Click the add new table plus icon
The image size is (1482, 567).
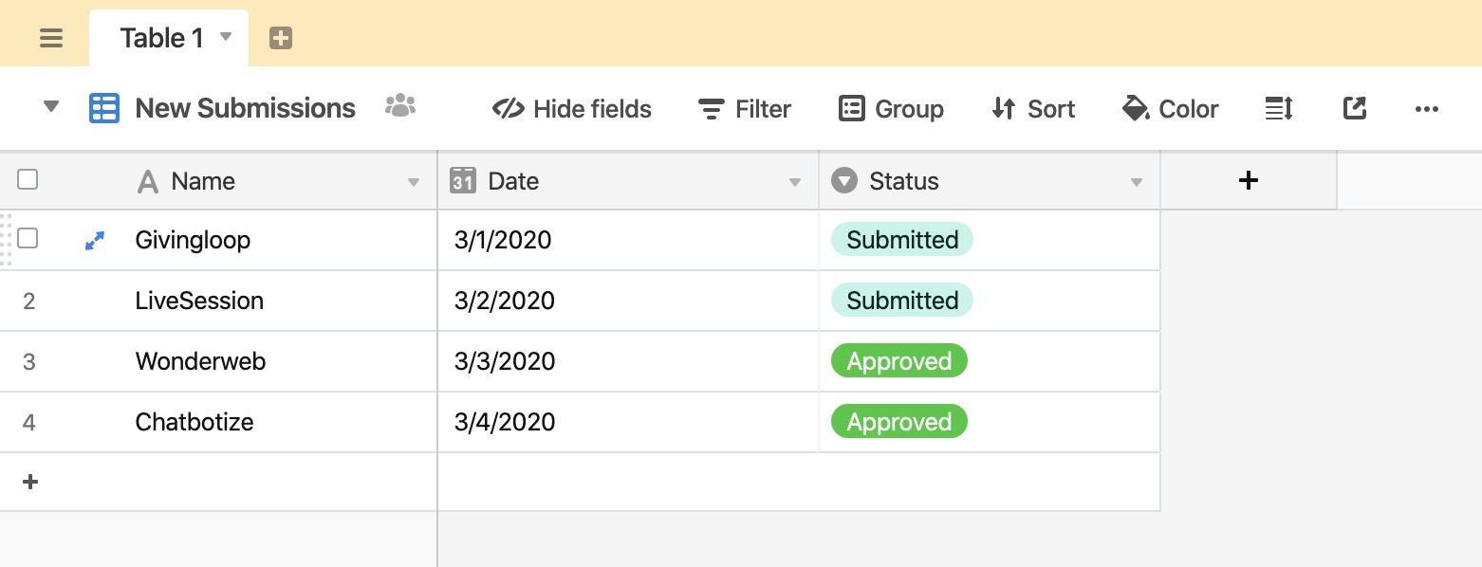(281, 38)
